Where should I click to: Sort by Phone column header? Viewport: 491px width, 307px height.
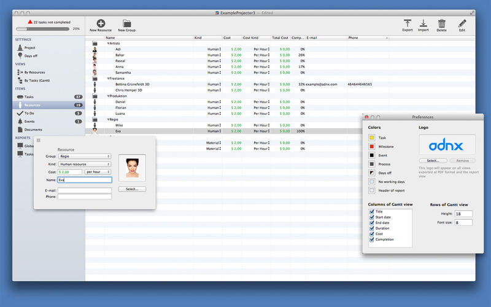point(368,38)
